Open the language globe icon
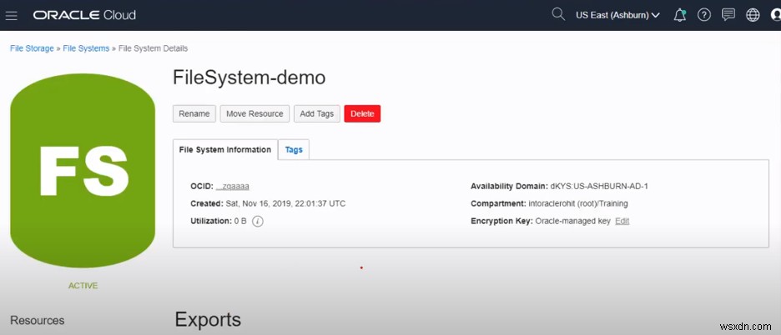 (753, 16)
